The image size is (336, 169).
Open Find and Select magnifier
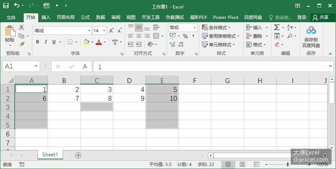(x=290, y=36)
